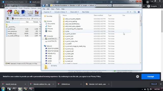
Task: Close the Chrome downloads bar
Action: [161, 84]
